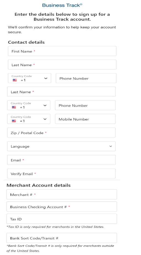This screenshot has height=255, width=141.
Task: Click the Verify Email field
Action: 61,173
